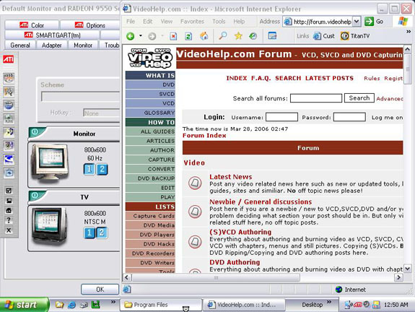Select button 1 under Monitor
This screenshot has width=415, height=312.
tap(89, 169)
